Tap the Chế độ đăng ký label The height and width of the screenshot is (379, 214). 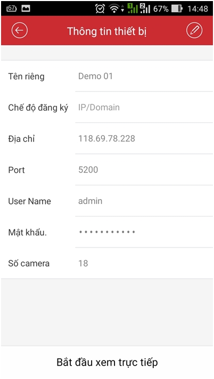pos(38,108)
